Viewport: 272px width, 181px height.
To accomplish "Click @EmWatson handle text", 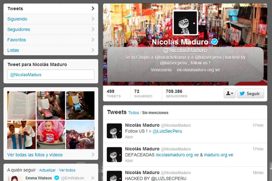I will coord(72,178).
